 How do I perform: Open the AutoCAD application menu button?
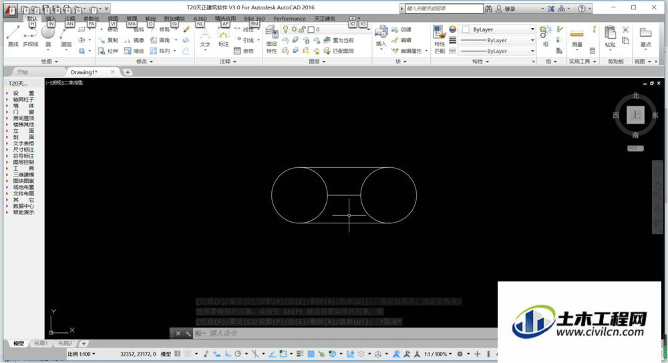(10, 11)
